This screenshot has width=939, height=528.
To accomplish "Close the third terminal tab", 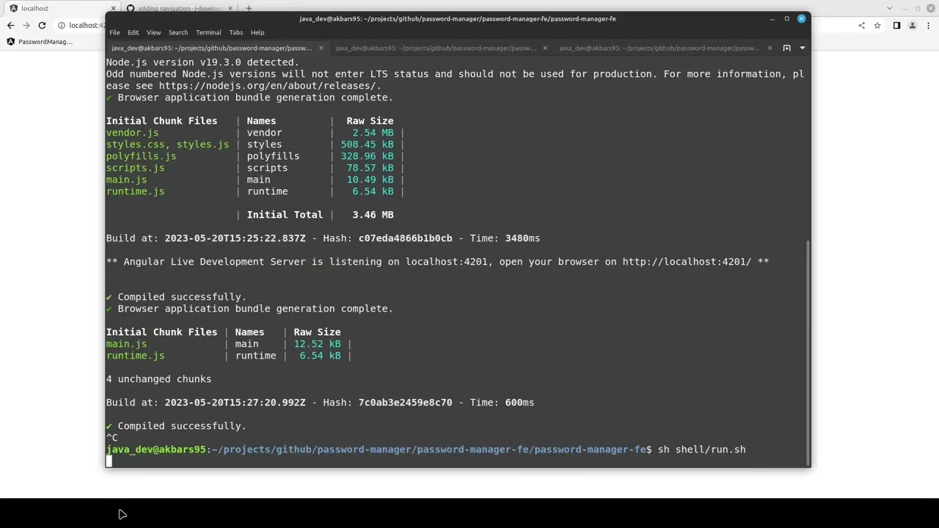I will [x=769, y=48].
